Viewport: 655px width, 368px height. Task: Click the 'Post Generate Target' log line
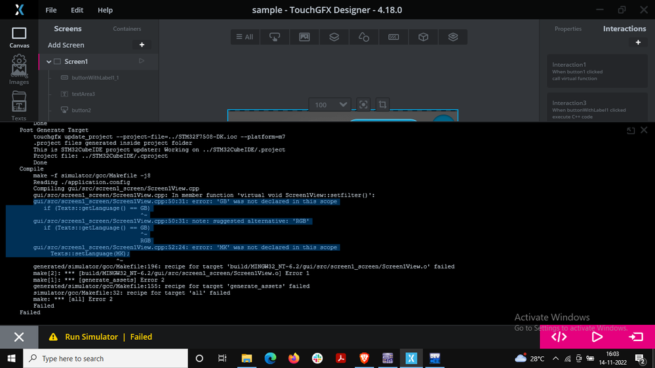[x=54, y=130]
